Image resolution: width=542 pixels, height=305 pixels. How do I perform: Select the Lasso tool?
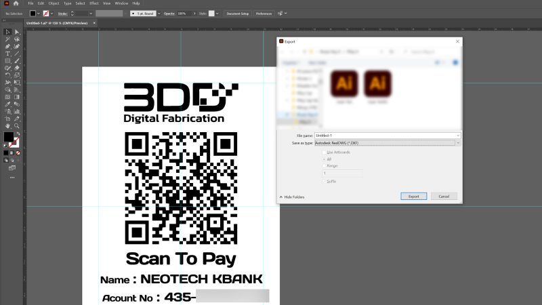click(x=17, y=39)
